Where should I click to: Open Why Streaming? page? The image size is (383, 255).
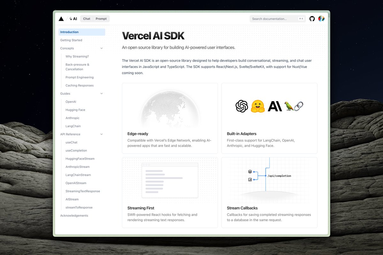point(77,56)
